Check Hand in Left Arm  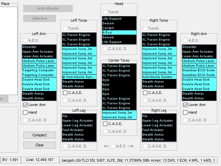(25, 112)
